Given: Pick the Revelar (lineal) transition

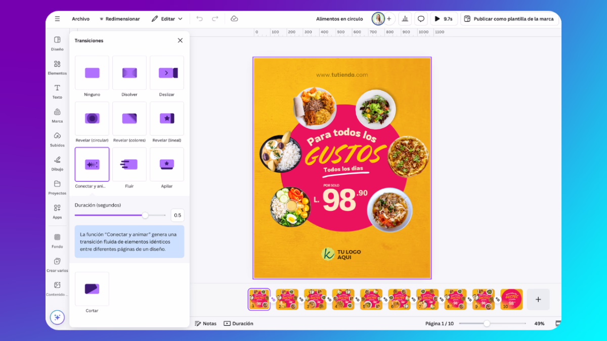Looking at the screenshot, I should pyautogui.click(x=167, y=119).
